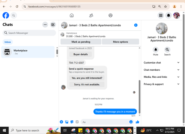Open Buyer details
185x134 pixels.
[x=81, y=54]
